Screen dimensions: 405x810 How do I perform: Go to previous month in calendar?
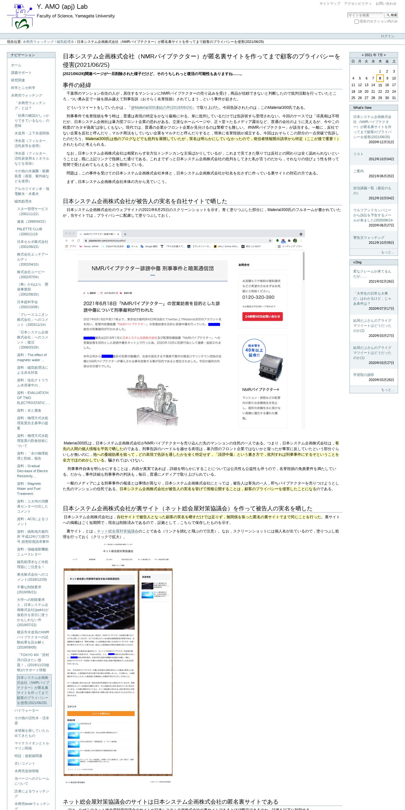pos(363,55)
